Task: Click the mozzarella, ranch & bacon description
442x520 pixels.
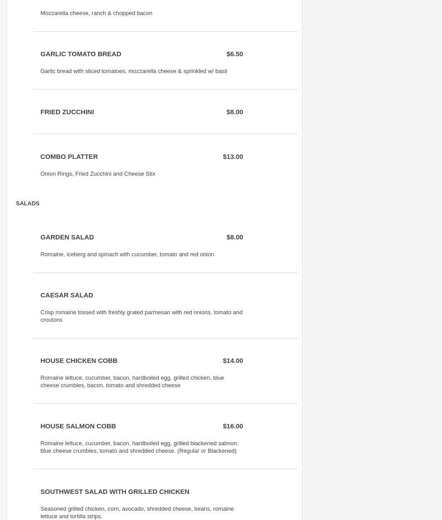Action: click(x=96, y=13)
